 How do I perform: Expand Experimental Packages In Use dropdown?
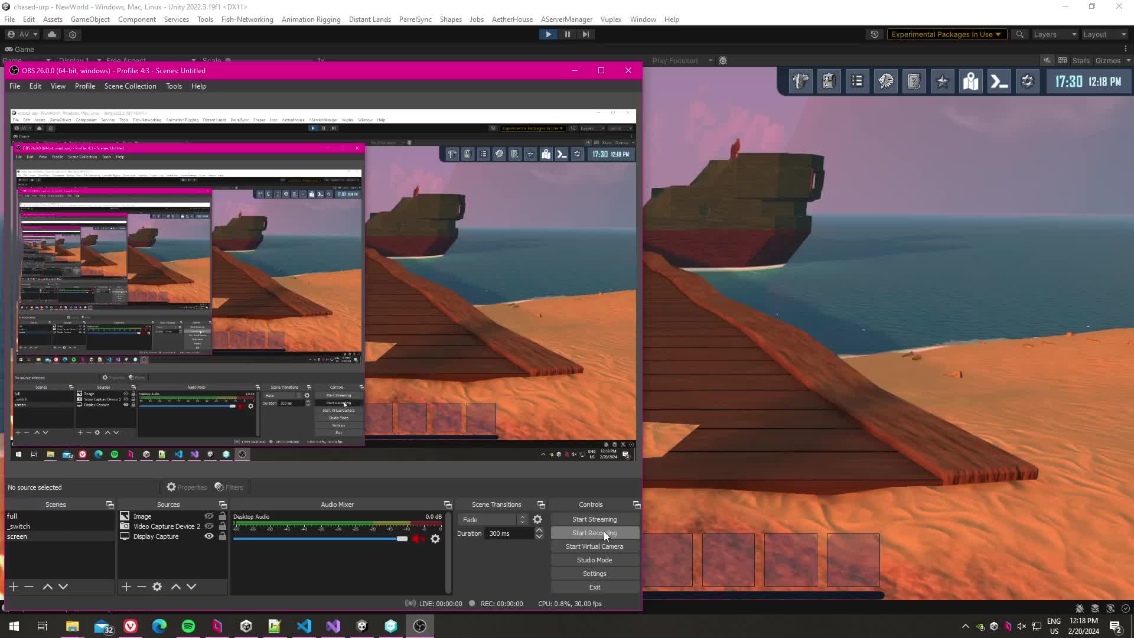point(946,34)
